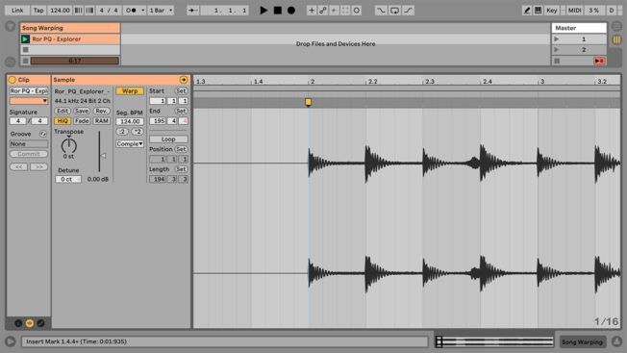Viewport: 627px width, 353px height.
Task: Open the Complex warp mode dropdown
Action: point(130,144)
